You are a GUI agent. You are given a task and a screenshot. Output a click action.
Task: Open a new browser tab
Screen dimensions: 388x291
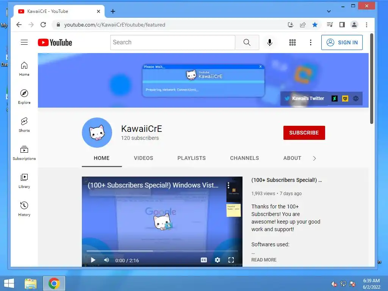tap(113, 11)
